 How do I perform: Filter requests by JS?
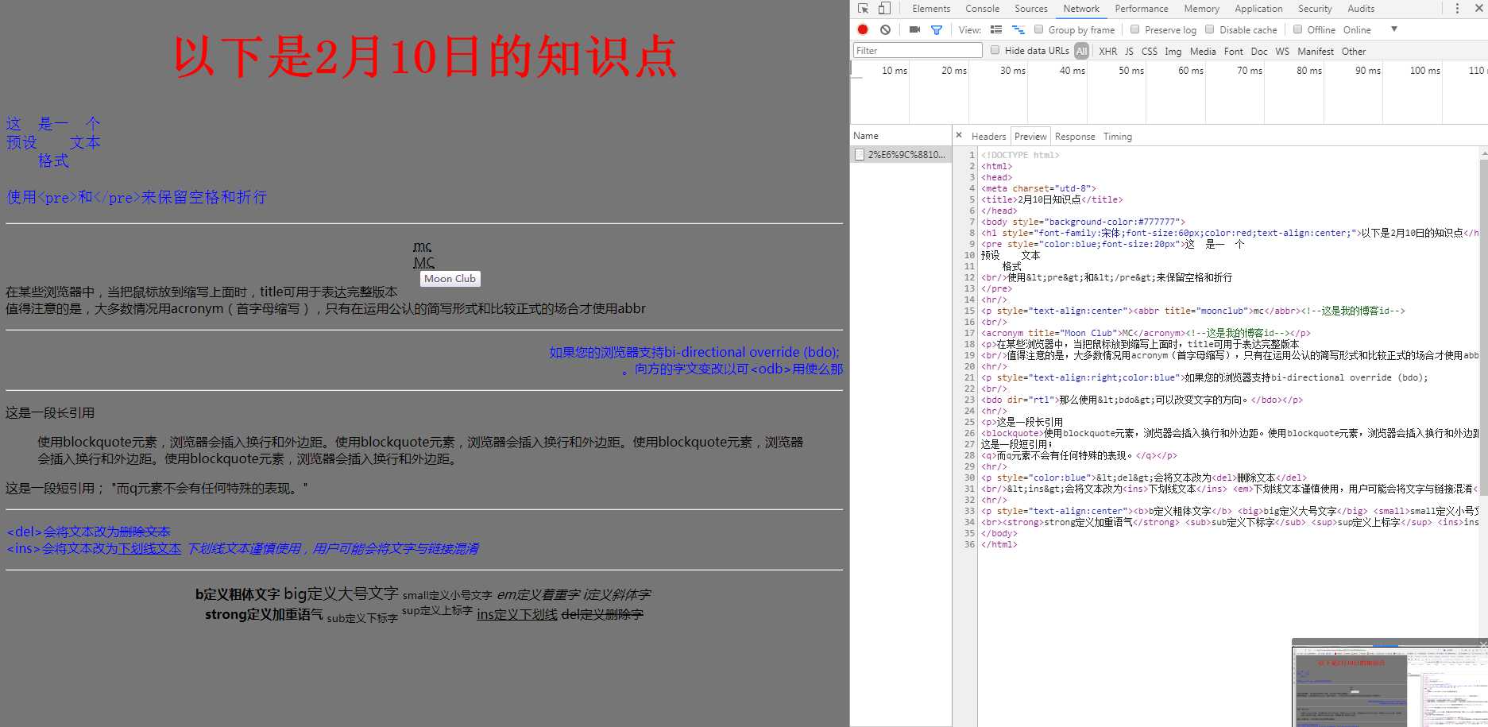coord(1129,51)
